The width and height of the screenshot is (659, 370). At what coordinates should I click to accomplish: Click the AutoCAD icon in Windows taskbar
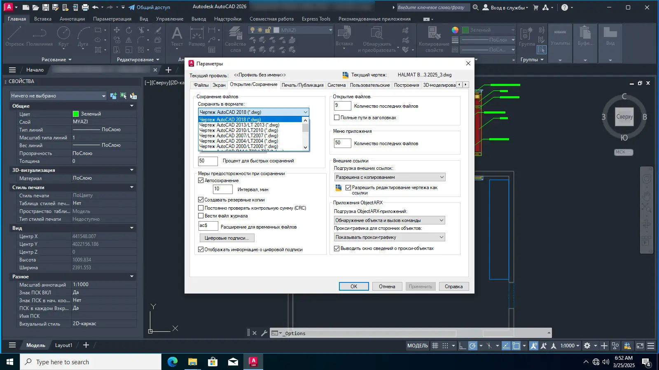pos(253,362)
